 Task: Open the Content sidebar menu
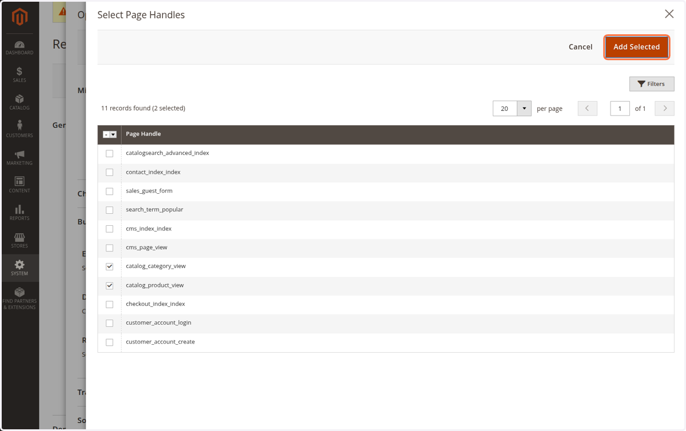pyautogui.click(x=19, y=185)
